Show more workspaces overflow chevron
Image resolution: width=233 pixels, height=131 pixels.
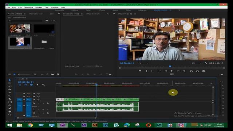(179, 10)
